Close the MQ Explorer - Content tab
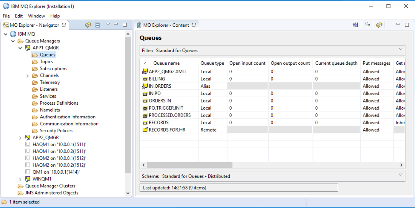Viewport: 415px width, 208px height. pos(194,25)
